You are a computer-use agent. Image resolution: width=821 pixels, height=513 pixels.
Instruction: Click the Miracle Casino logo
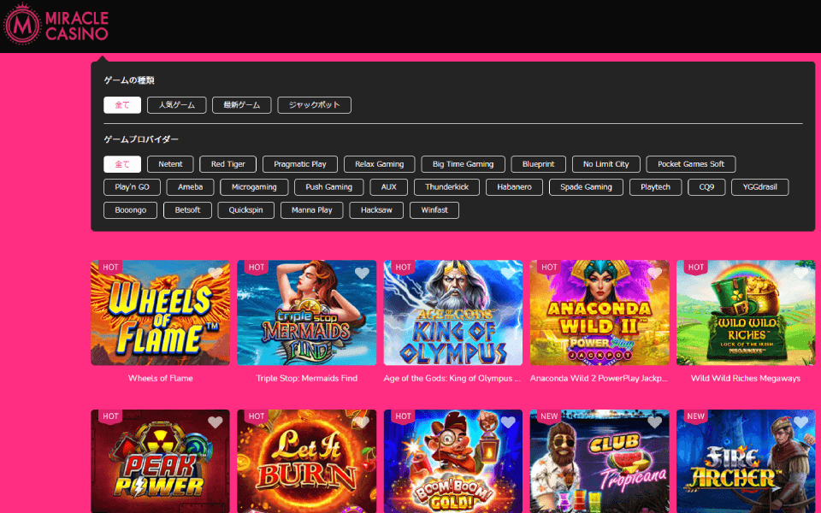(56, 24)
